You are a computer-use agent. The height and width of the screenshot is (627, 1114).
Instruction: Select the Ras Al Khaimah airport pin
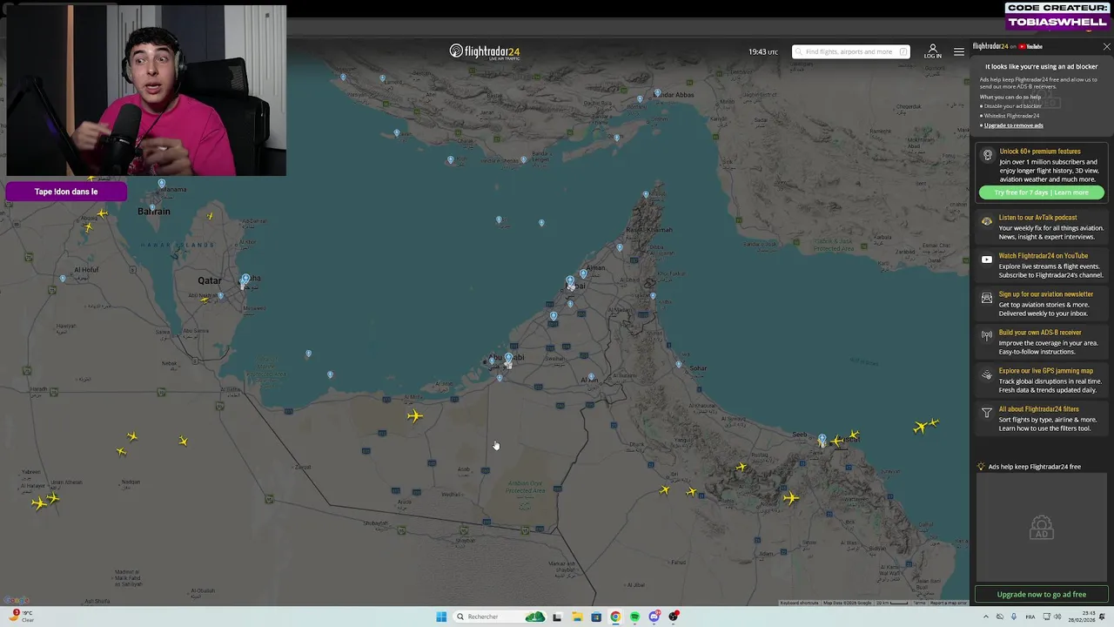(x=619, y=247)
